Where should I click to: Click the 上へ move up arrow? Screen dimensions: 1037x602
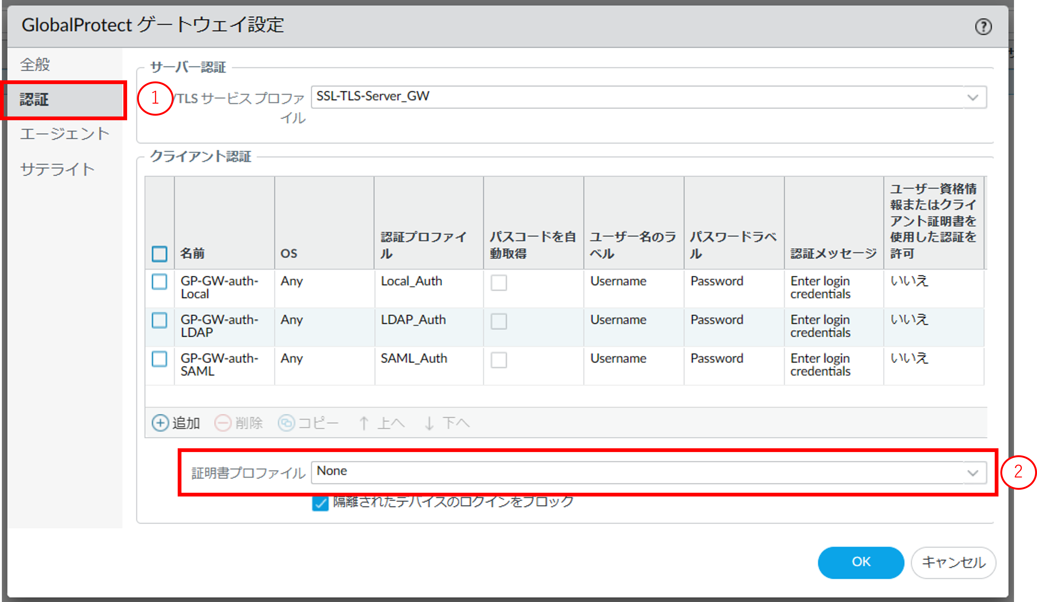coord(364,423)
